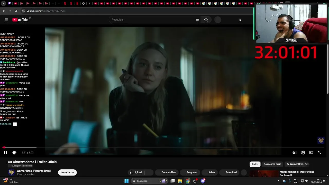329x185 pixels.
Task: Reload the page in the browser
Action: (x=16, y=11)
